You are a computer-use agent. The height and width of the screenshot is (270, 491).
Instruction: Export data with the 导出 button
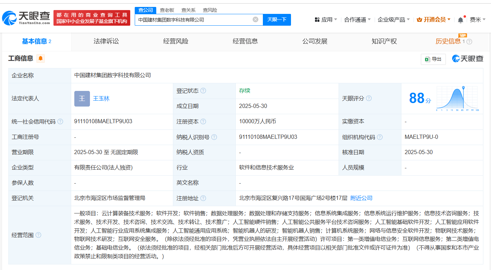point(433,59)
